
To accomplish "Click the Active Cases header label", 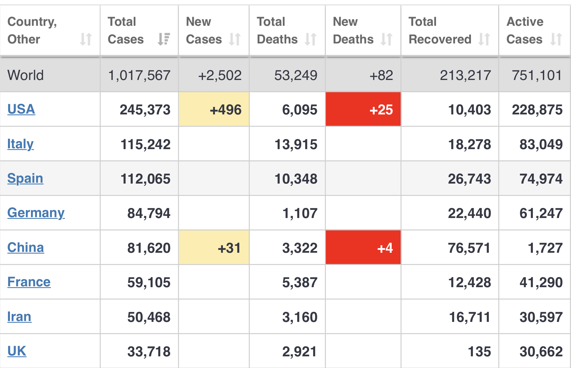I will (525, 30).
